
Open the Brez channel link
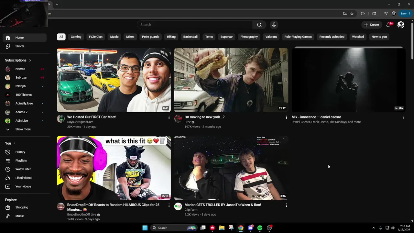(x=188, y=122)
